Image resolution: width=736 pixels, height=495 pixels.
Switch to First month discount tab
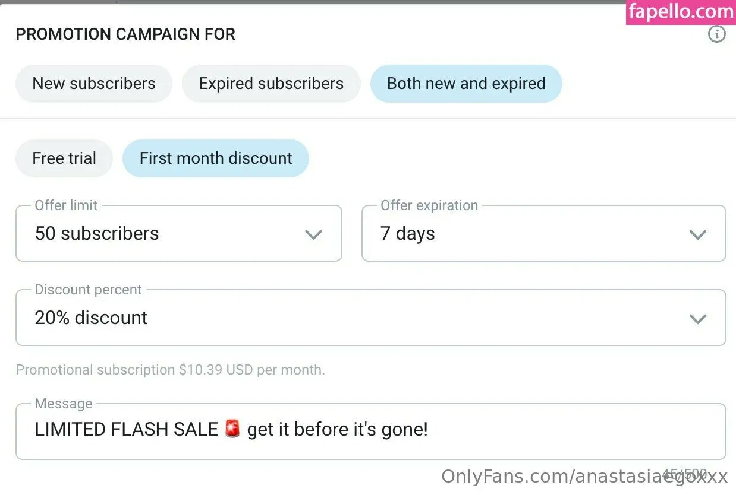pos(216,158)
